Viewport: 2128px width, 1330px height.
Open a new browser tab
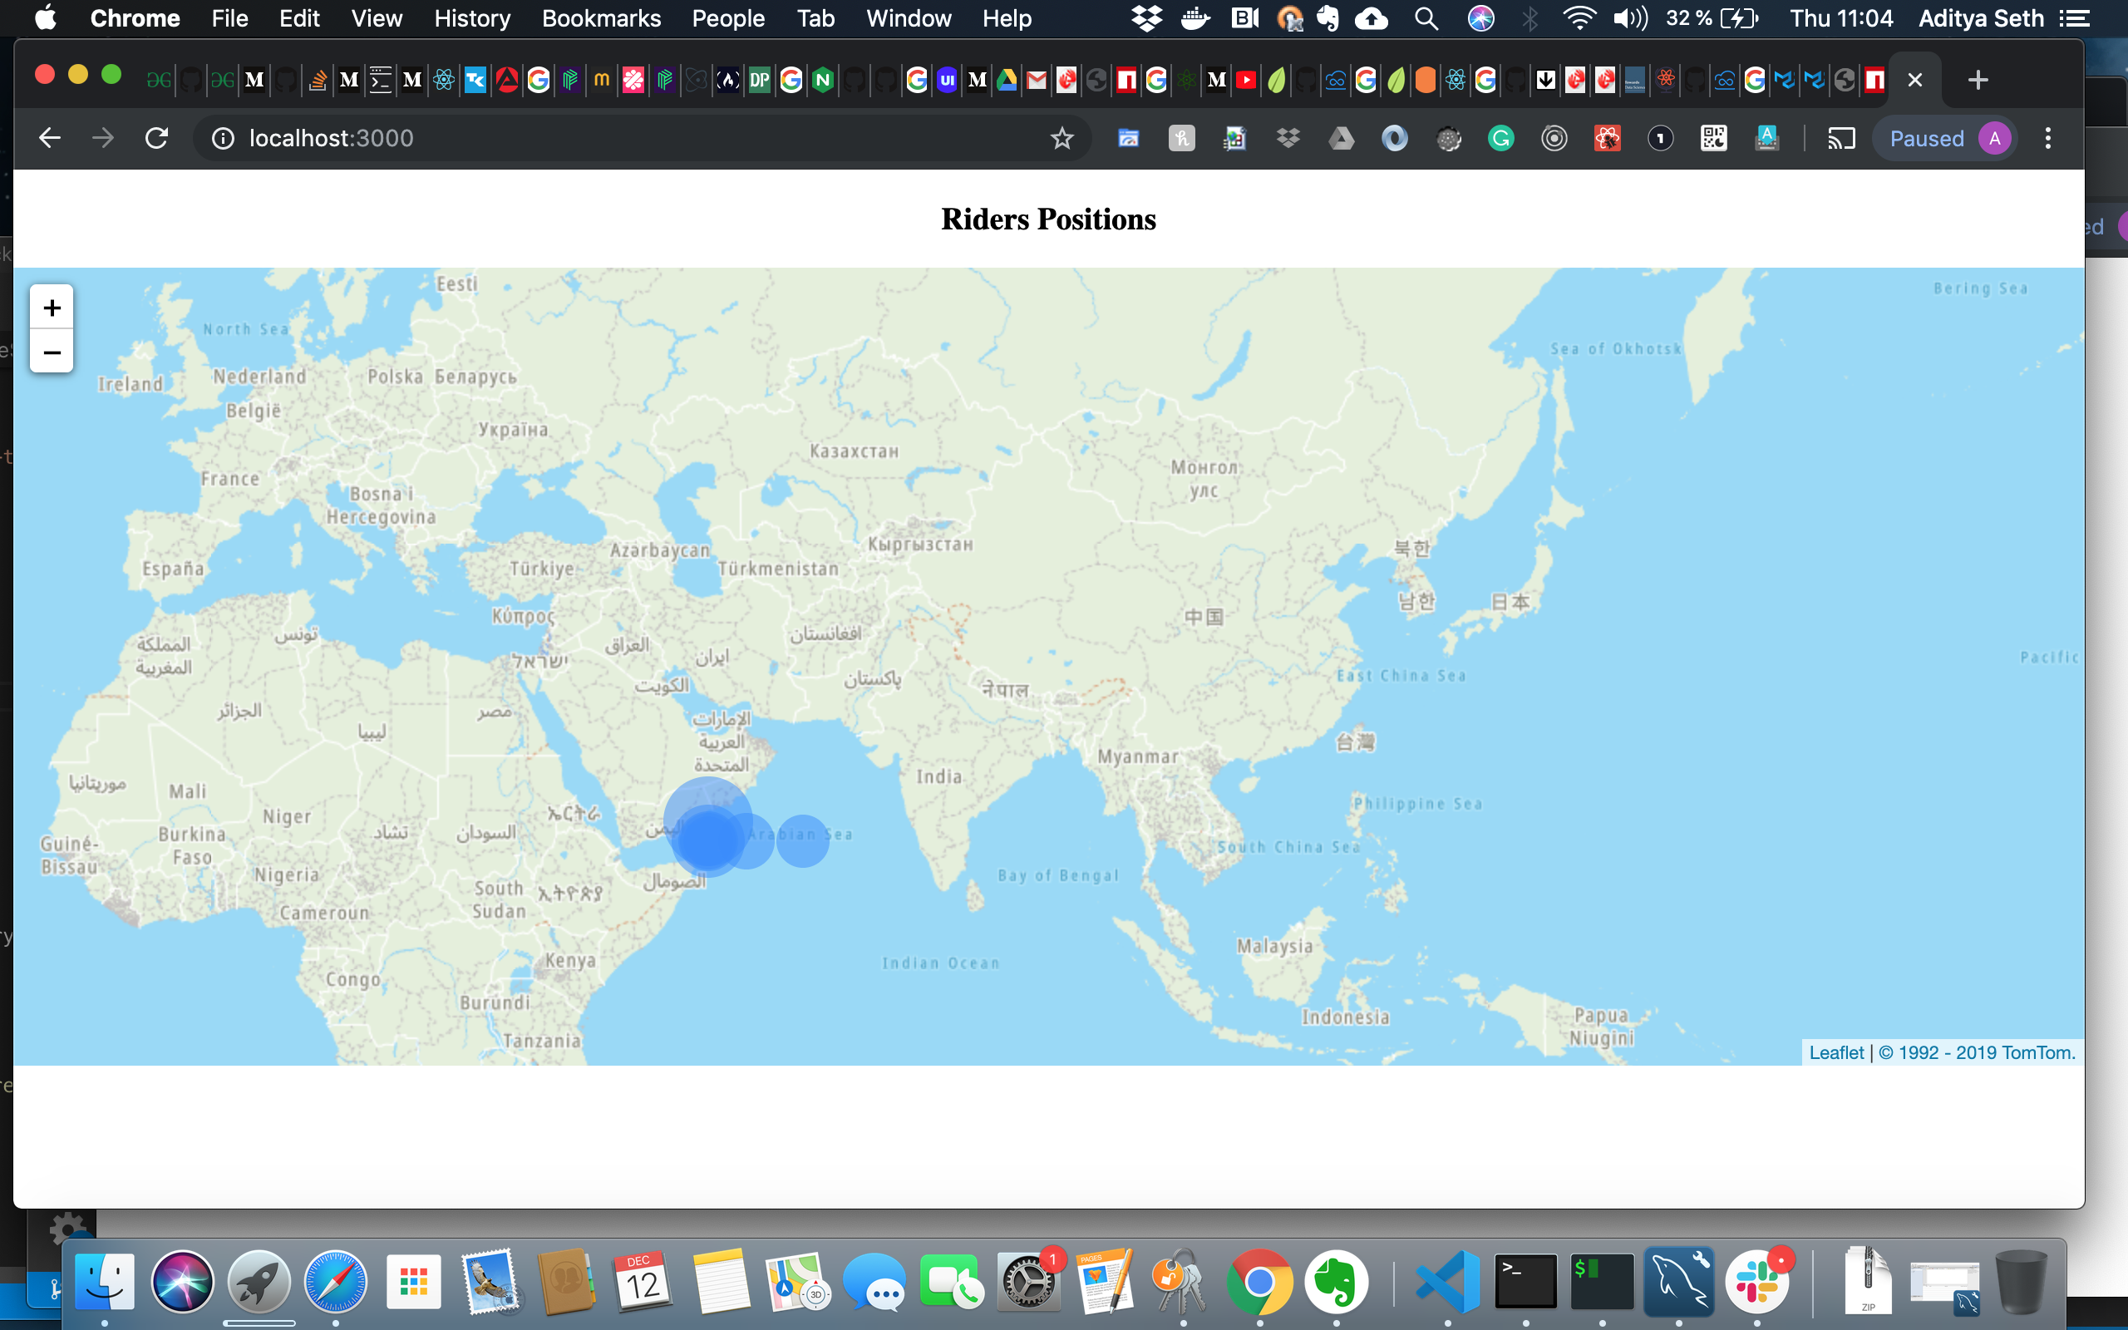pyautogui.click(x=1978, y=80)
